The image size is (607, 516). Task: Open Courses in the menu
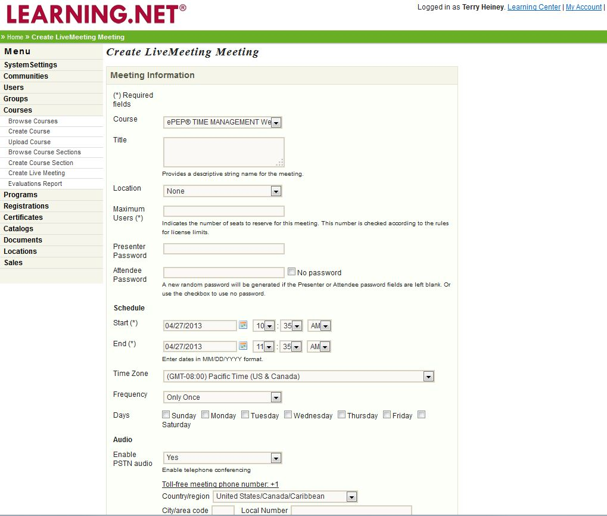[18, 110]
